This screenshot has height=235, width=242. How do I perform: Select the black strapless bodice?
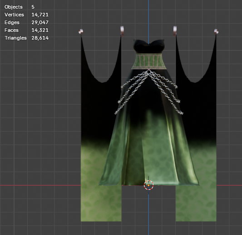tap(149, 46)
